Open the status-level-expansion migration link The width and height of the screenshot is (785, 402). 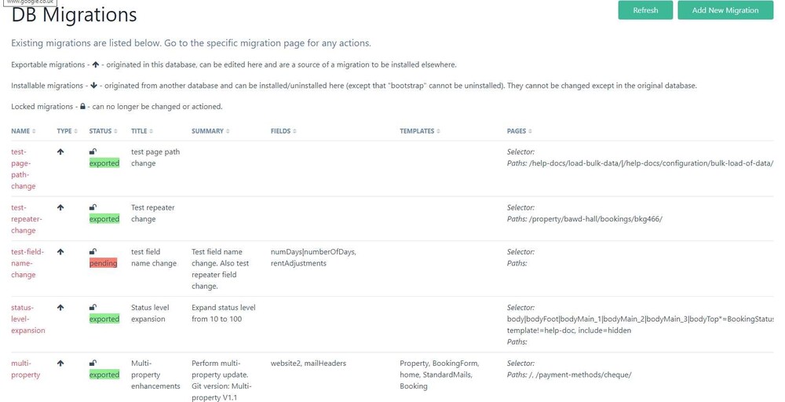point(28,319)
